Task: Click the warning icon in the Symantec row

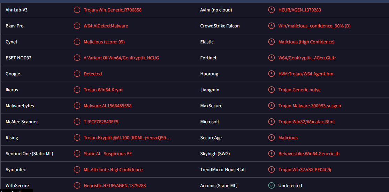Action: tap(77, 169)
